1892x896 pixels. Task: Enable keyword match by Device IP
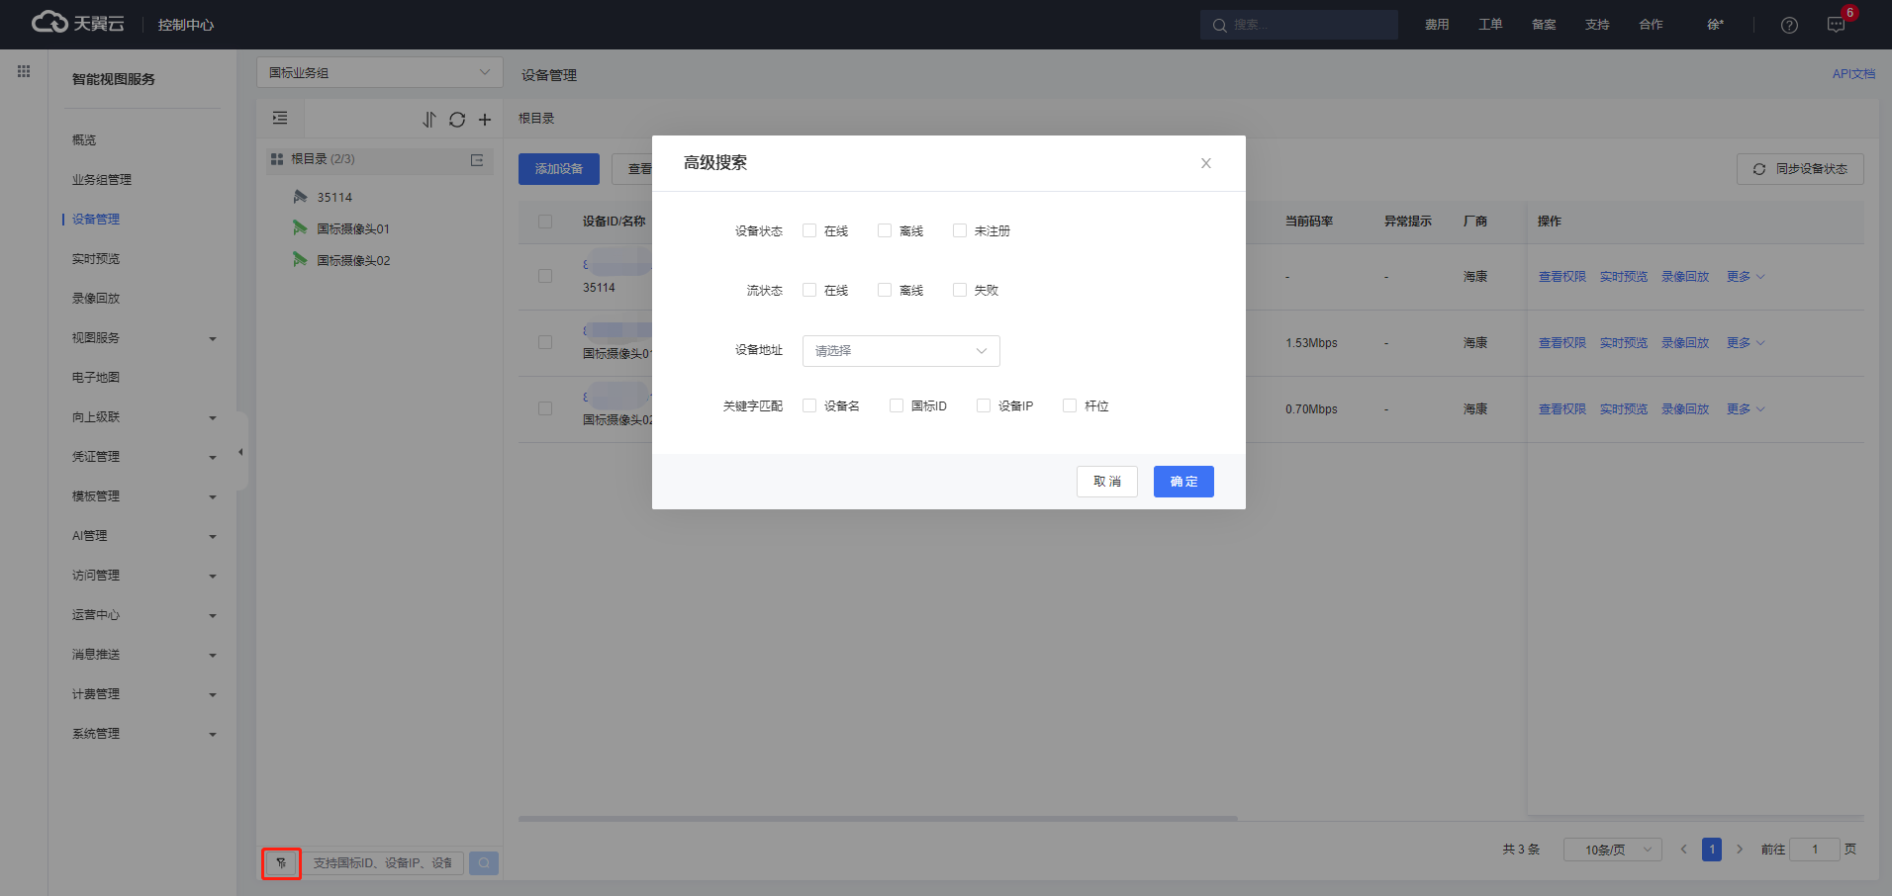tap(983, 405)
